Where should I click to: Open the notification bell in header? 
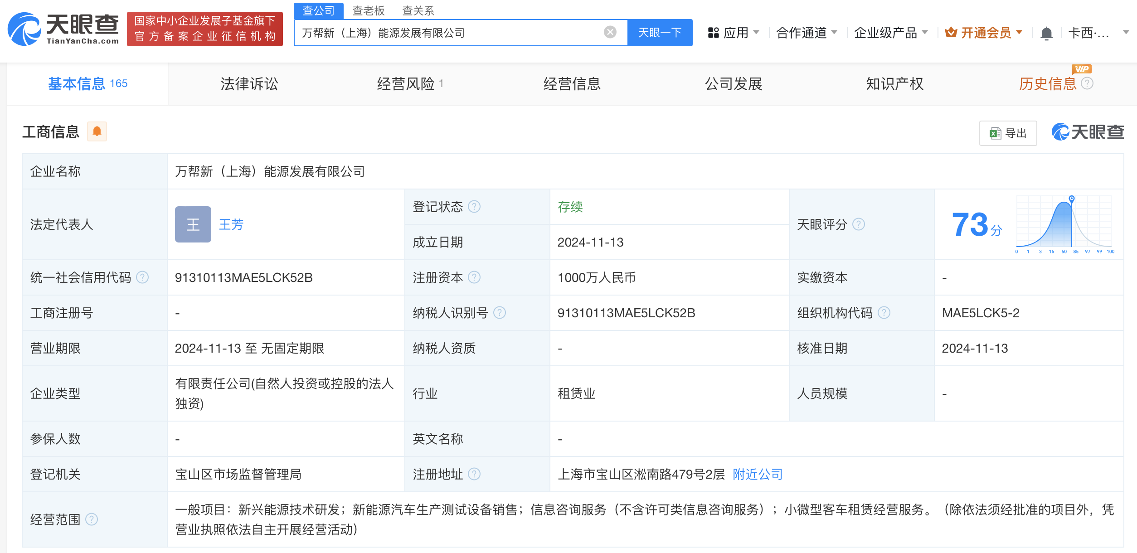(1046, 33)
